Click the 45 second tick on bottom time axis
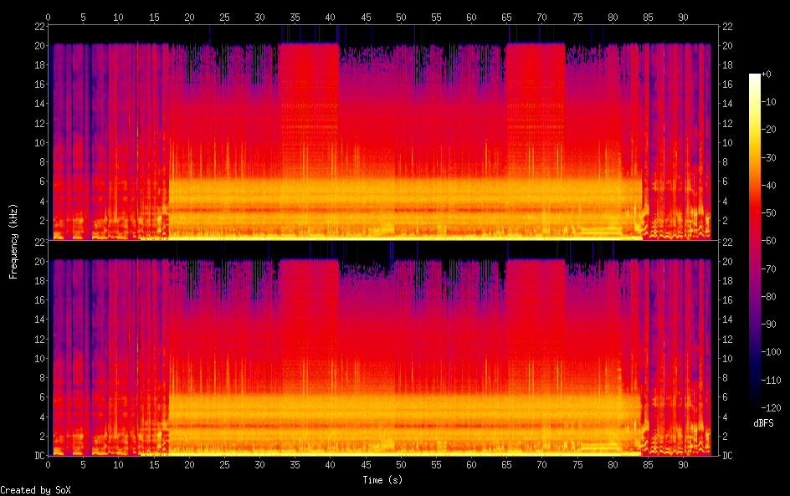The width and height of the screenshot is (790, 496). 366,464
